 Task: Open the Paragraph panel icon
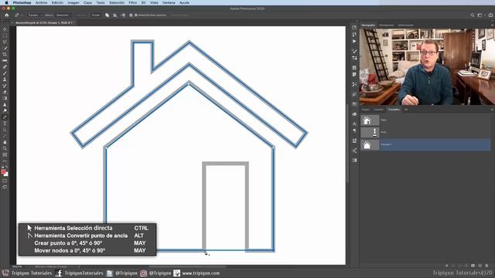354,131
